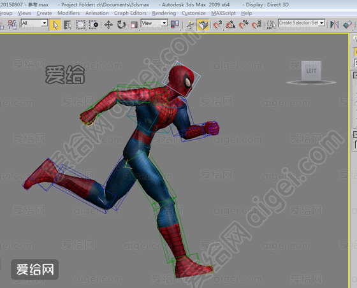Viewport: 357px width, 288px height.
Task: Activate Select and Scale tool
Action: point(134,25)
